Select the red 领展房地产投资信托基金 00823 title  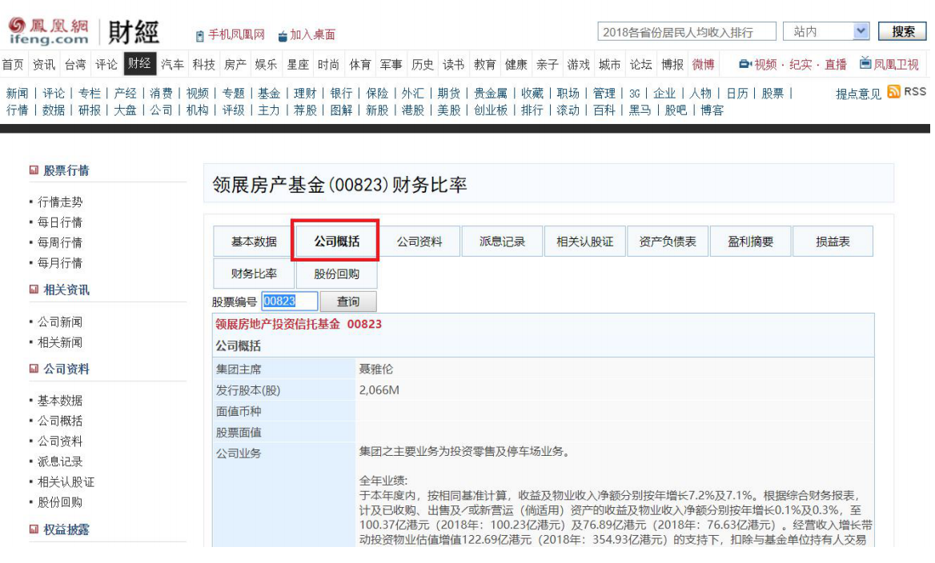298,324
